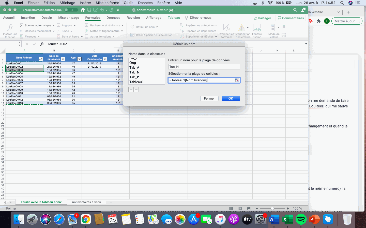The image size is (366, 228).
Task: Click the name input field containing Tab_N
Action: point(204,67)
